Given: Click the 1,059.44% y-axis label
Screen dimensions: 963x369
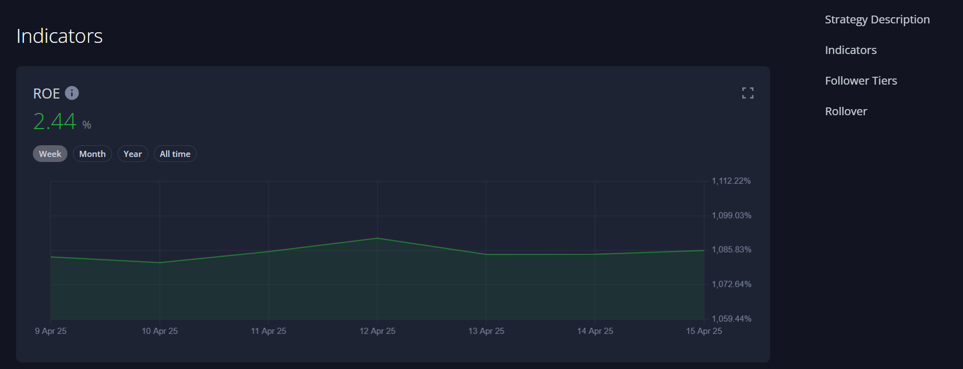Looking at the screenshot, I should click(x=731, y=319).
